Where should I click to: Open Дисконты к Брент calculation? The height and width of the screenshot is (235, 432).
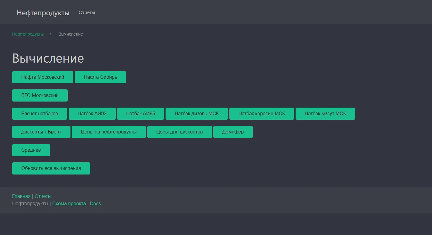point(41,132)
